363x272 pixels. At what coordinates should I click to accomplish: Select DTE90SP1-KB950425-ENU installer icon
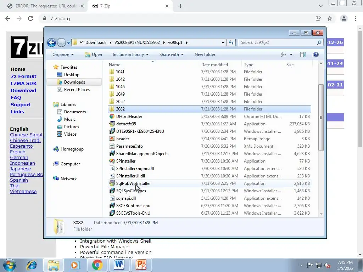coord(112,131)
